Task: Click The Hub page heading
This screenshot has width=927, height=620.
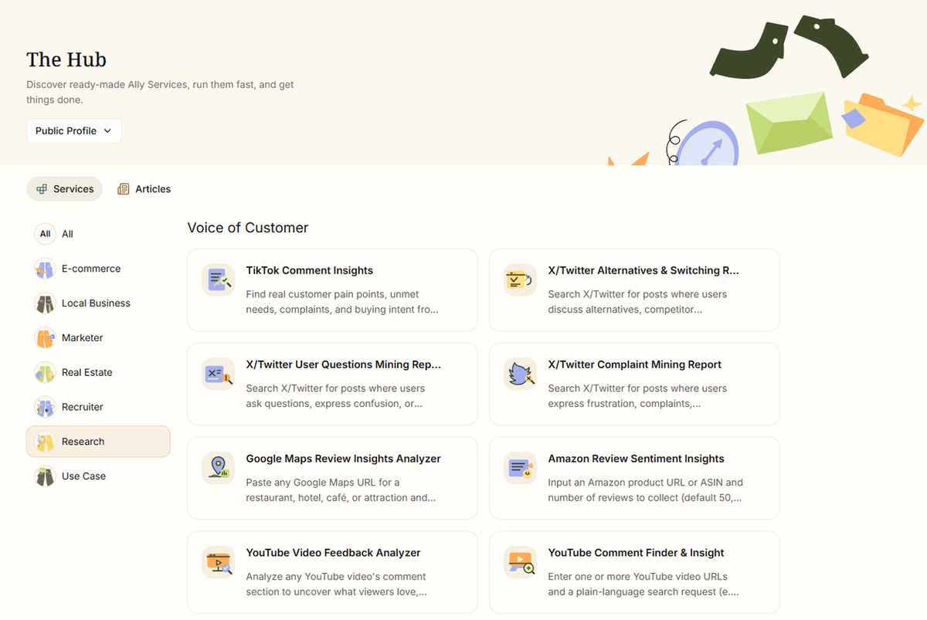Action: click(x=66, y=60)
